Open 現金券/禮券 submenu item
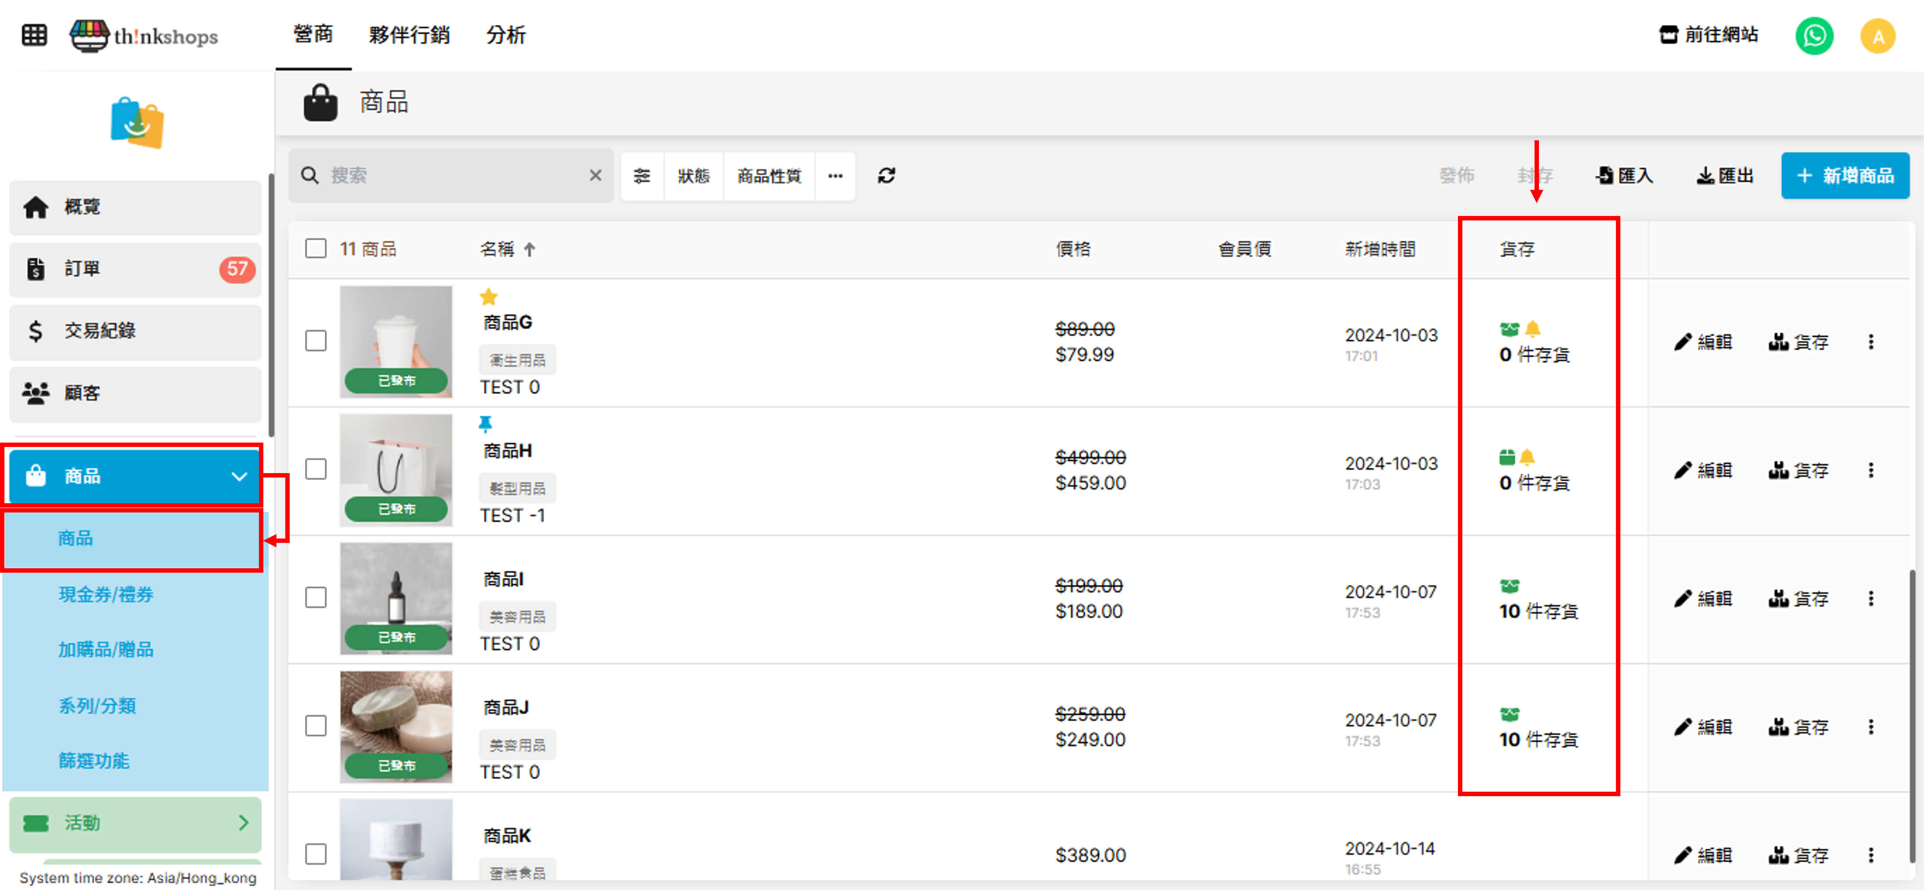1924x890 pixels. tap(106, 594)
